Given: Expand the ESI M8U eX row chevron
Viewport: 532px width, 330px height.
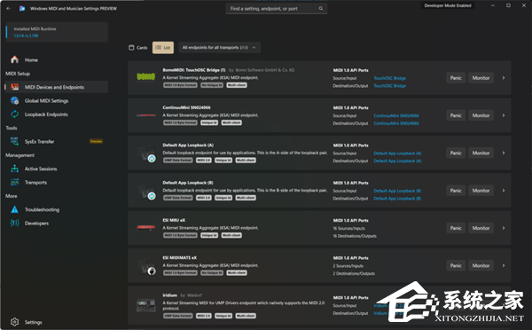Looking at the screenshot, I should click(504, 228).
